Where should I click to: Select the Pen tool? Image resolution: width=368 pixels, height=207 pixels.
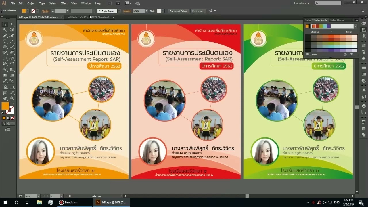[x=5, y=36]
